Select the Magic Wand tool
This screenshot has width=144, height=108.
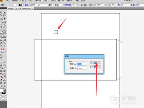pyautogui.click(x=1, y=15)
